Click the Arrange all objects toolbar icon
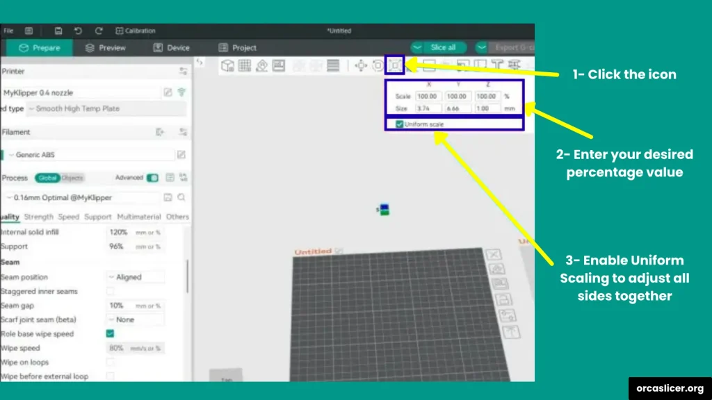The image size is (712, 400). (x=279, y=65)
